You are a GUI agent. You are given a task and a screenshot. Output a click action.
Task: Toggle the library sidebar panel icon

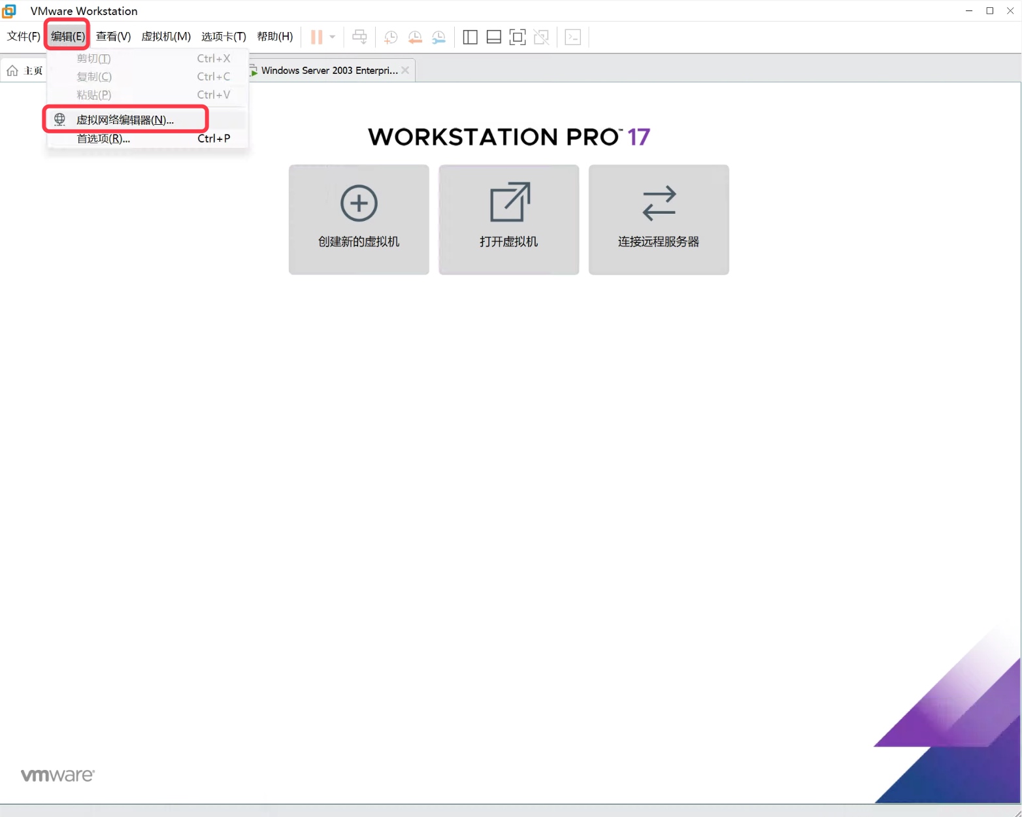tap(470, 37)
